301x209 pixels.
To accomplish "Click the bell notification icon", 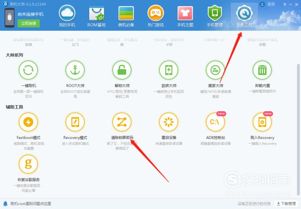I will click(5, 203).
